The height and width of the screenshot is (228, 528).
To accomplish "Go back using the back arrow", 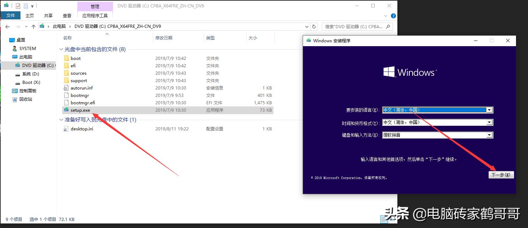I will click(7, 26).
